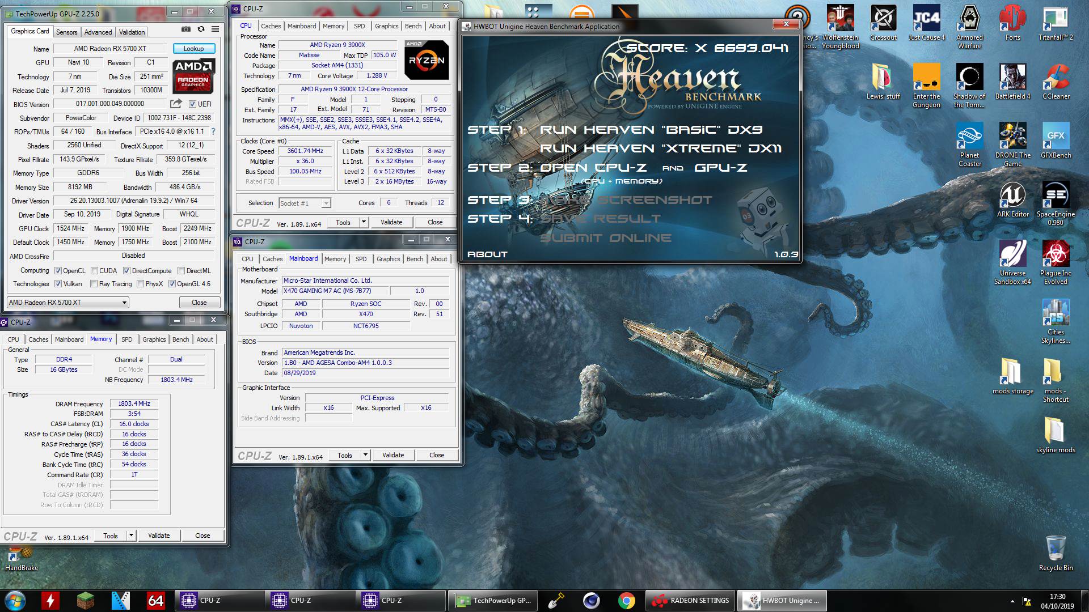Click Run Heaven Basic DX9 link
Viewport: 1089px width, 612px height.
point(651,130)
